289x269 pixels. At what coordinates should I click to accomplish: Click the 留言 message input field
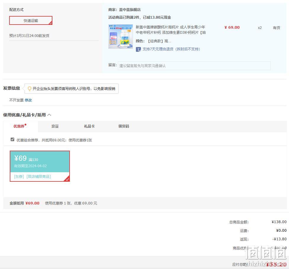[x=194, y=66]
